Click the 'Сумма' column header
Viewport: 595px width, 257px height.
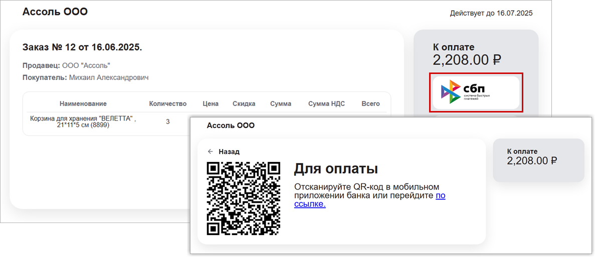click(x=281, y=103)
